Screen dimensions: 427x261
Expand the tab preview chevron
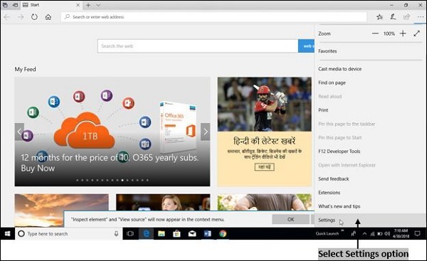[x=98, y=5]
